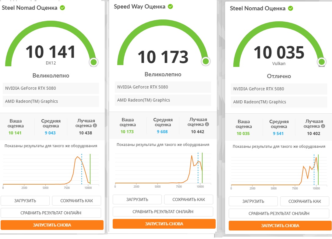Run again ЗАПУСТИТЬ СНОВА for DX12 test
The height and width of the screenshot is (239, 332).
pos(52,225)
